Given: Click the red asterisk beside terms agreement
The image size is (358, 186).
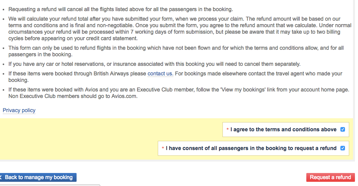Looking at the screenshot, I should coord(228,130).
